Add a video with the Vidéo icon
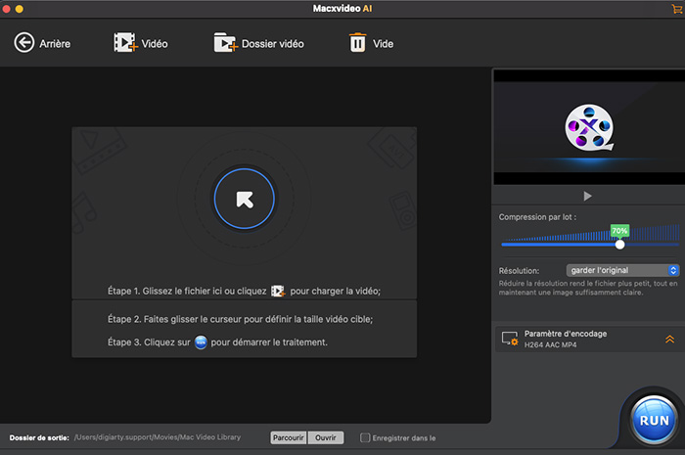The image size is (685, 455). 126,42
